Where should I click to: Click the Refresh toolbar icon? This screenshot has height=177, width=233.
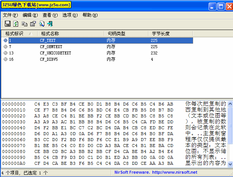click(x=16, y=24)
